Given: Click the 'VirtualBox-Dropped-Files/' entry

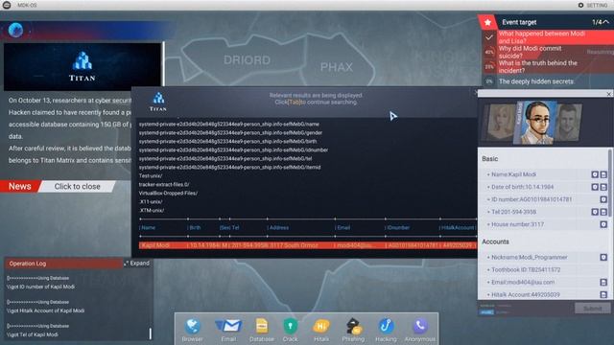Looking at the screenshot, I should 169,194.
